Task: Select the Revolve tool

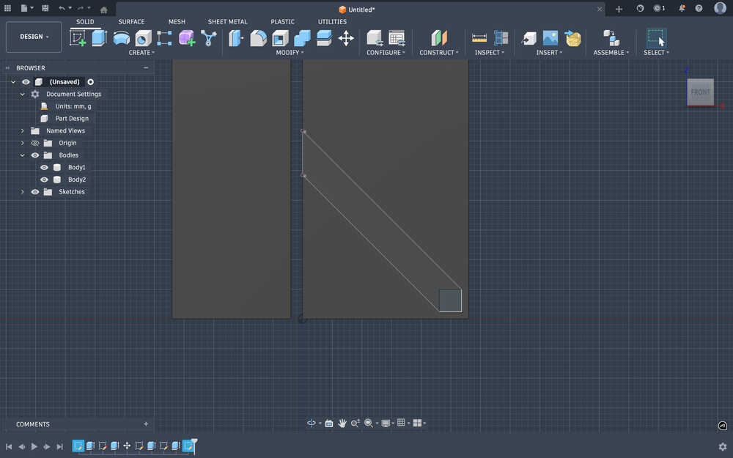Action: (122, 38)
